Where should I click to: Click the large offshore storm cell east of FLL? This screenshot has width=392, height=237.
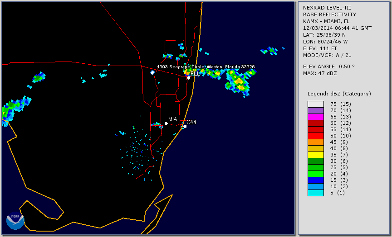click(x=239, y=82)
